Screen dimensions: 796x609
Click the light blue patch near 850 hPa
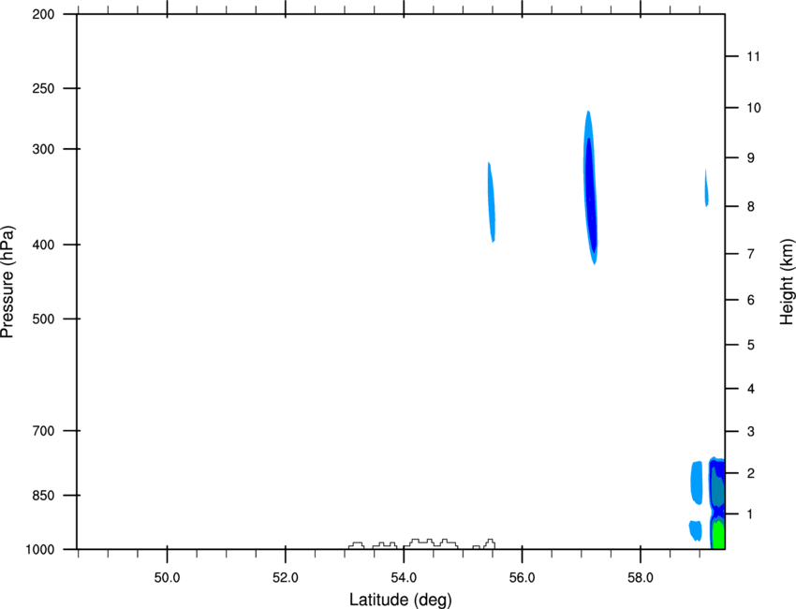697,482
